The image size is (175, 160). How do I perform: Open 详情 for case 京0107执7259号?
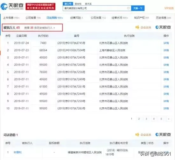pos(166,101)
